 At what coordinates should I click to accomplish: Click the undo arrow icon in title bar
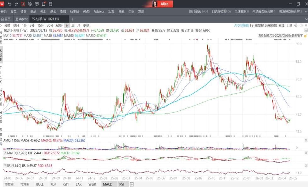coord(9,4)
